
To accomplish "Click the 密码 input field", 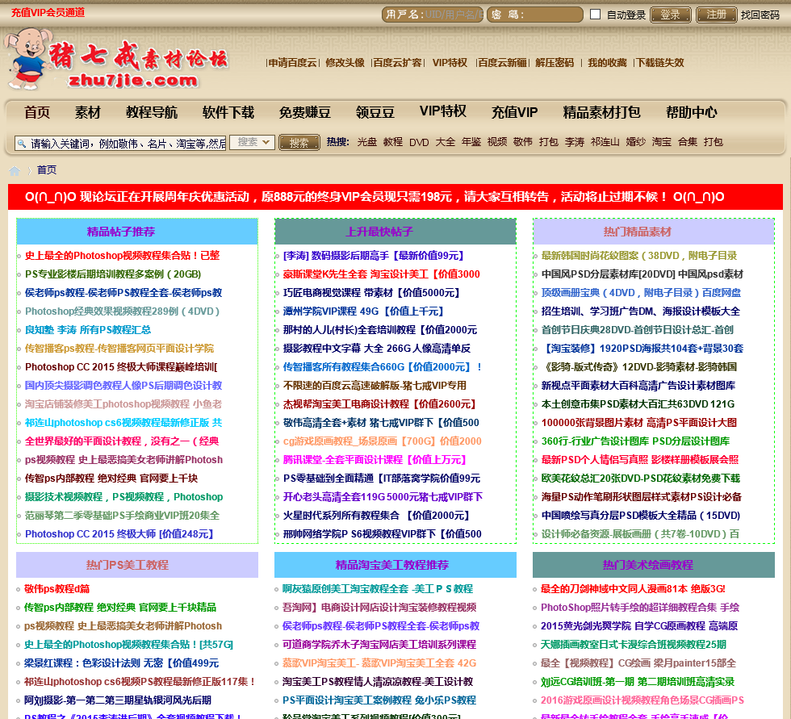I will coord(534,14).
